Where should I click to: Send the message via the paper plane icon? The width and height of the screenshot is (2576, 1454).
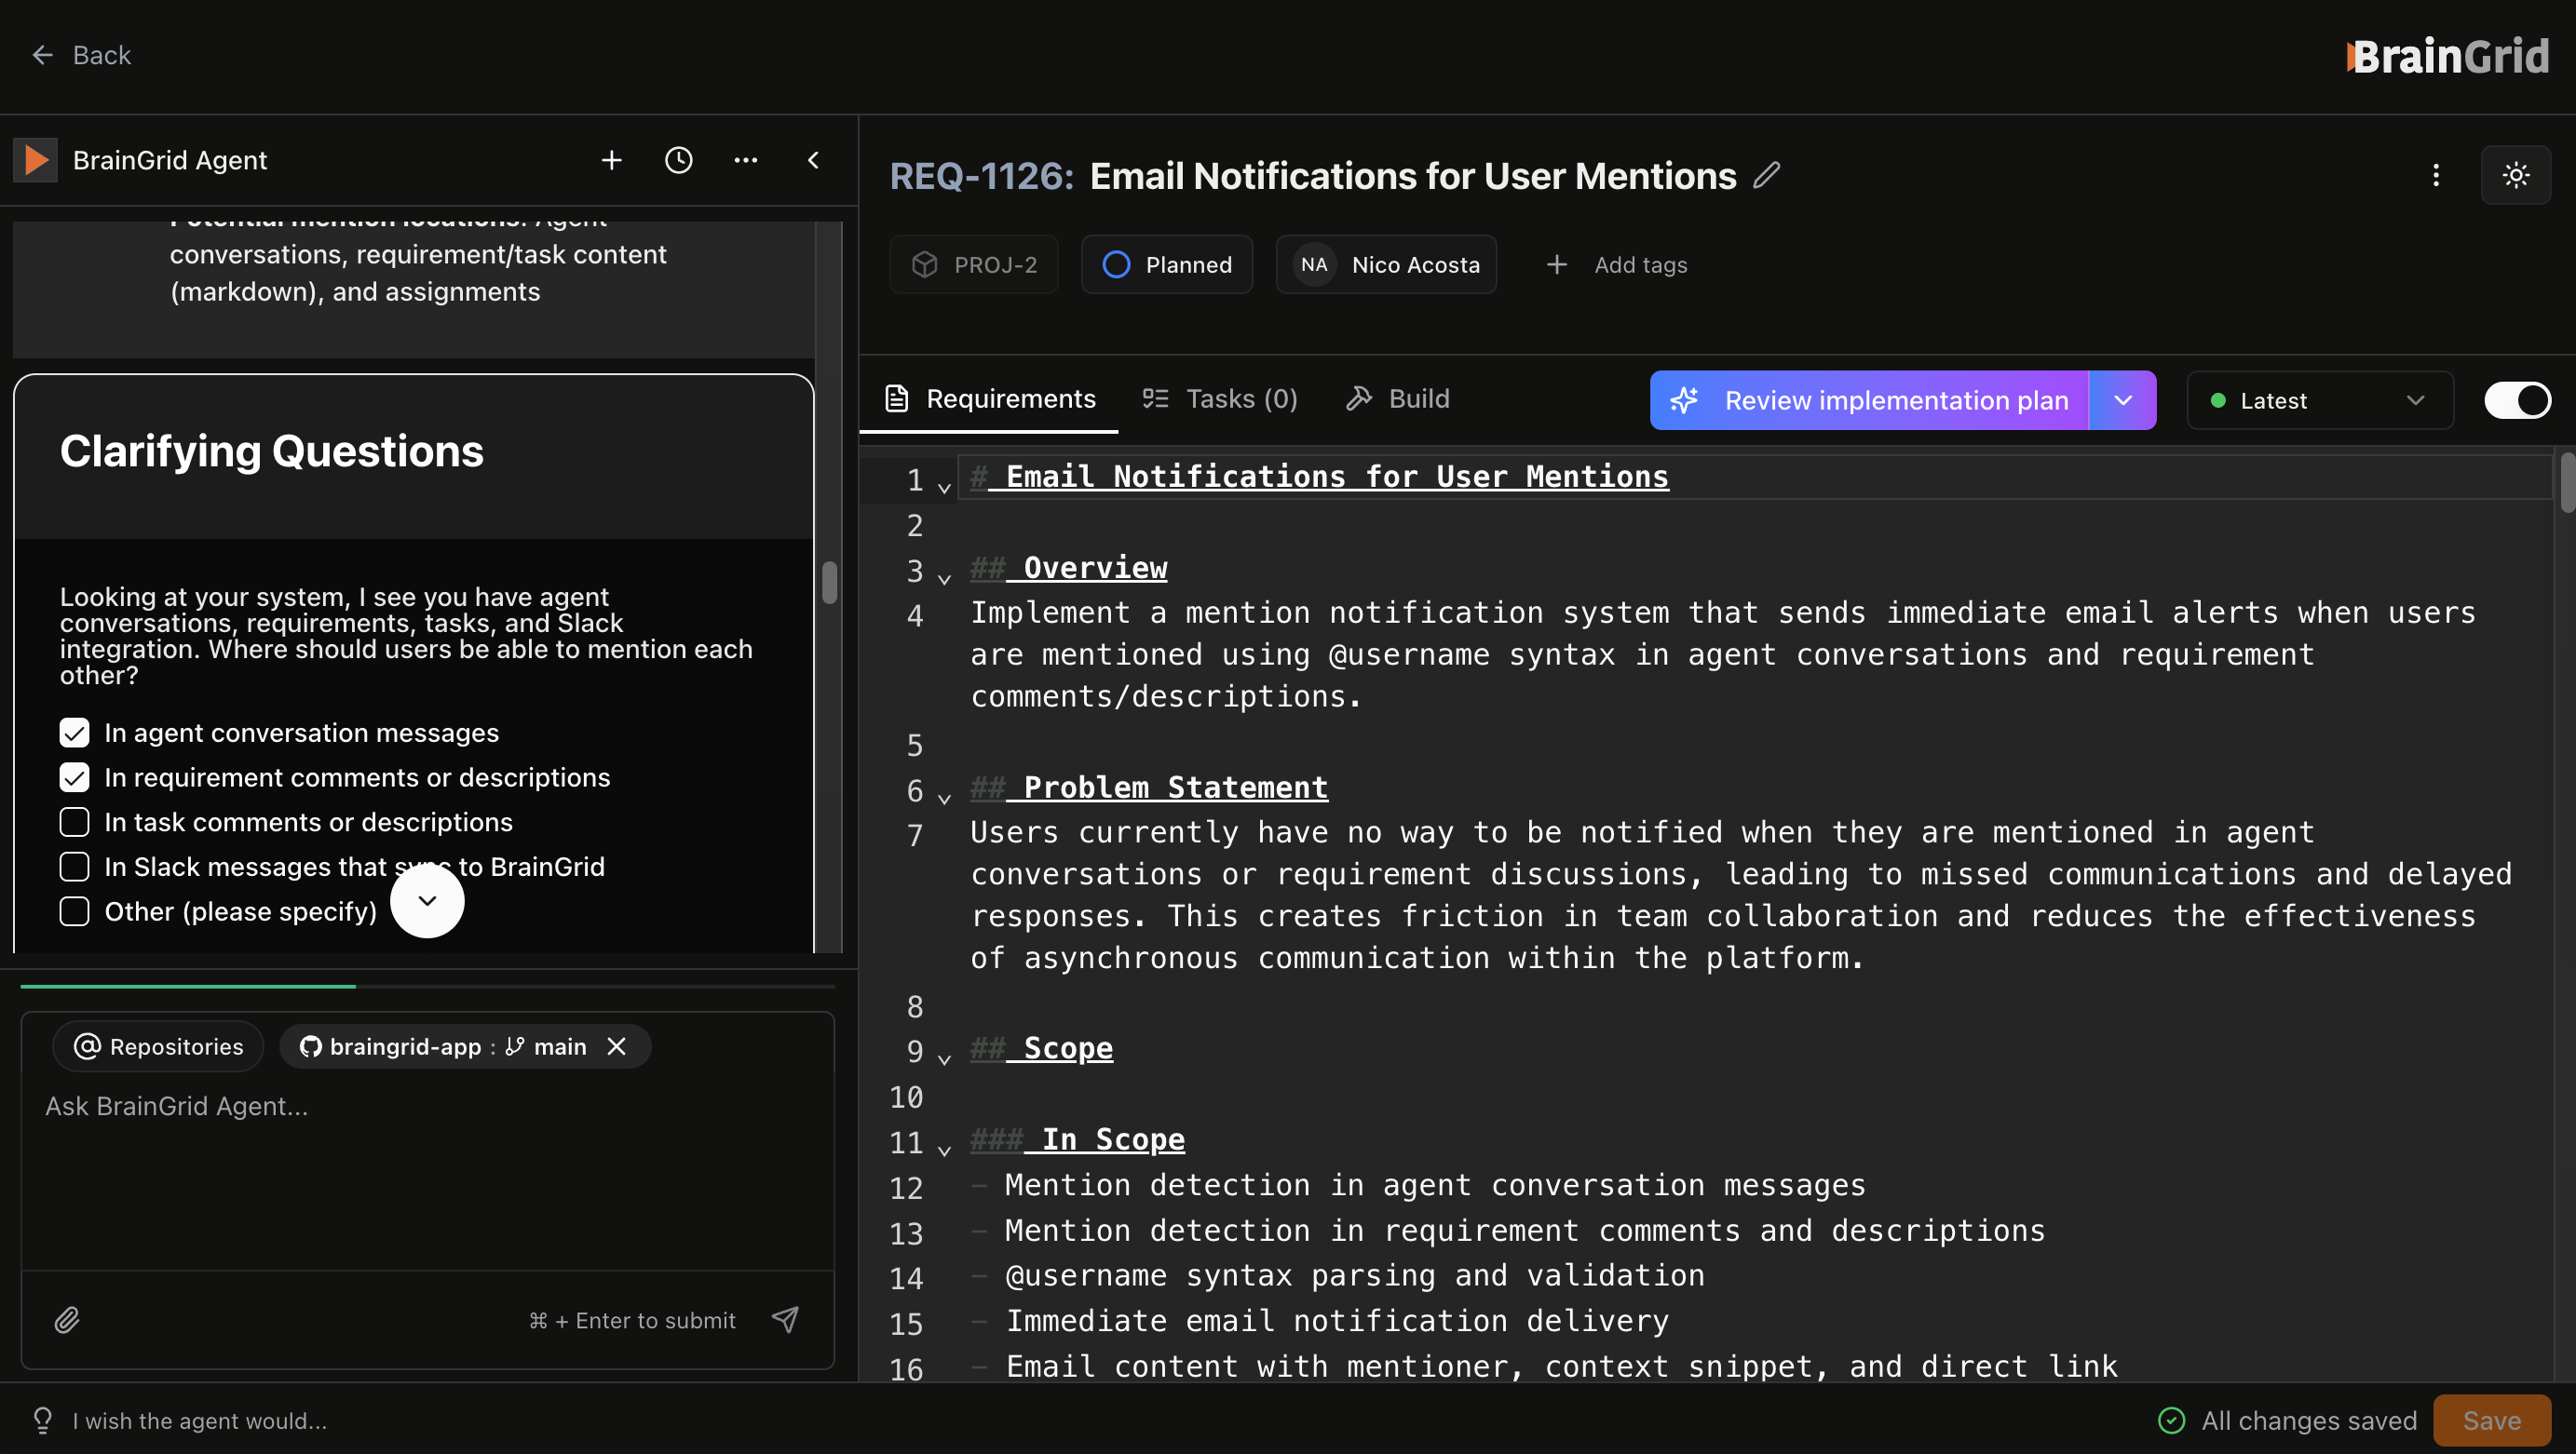pyautogui.click(x=786, y=1319)
